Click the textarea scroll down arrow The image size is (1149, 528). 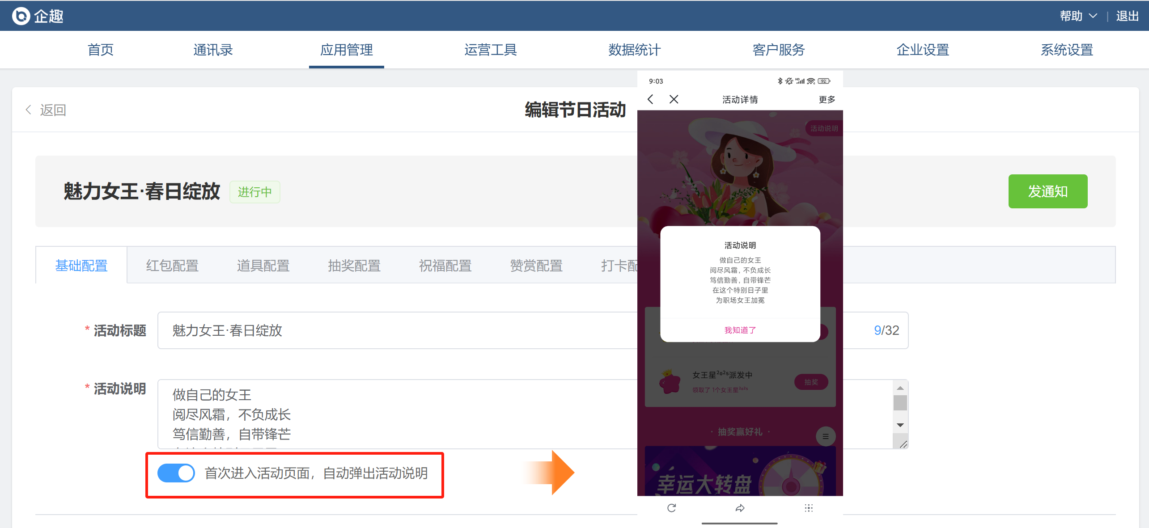coord(900,425)
